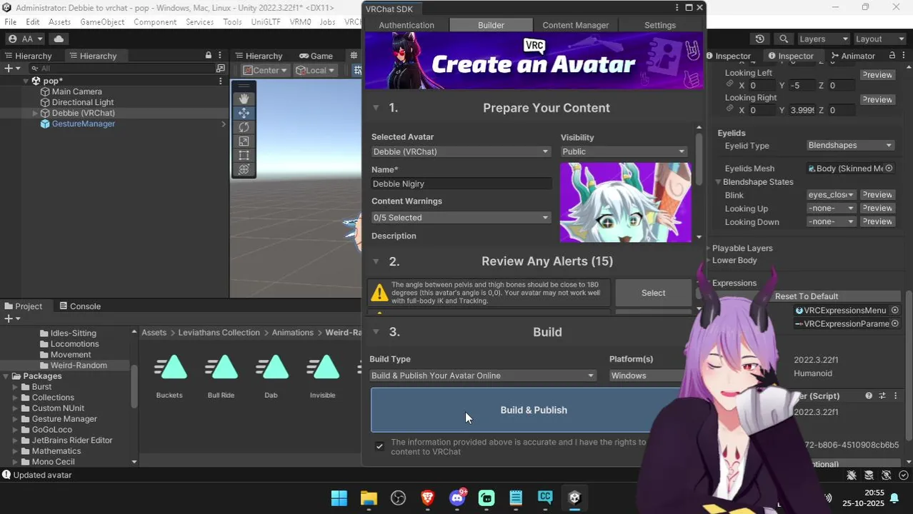Toggle the Hierarchy panel lock

209,56
